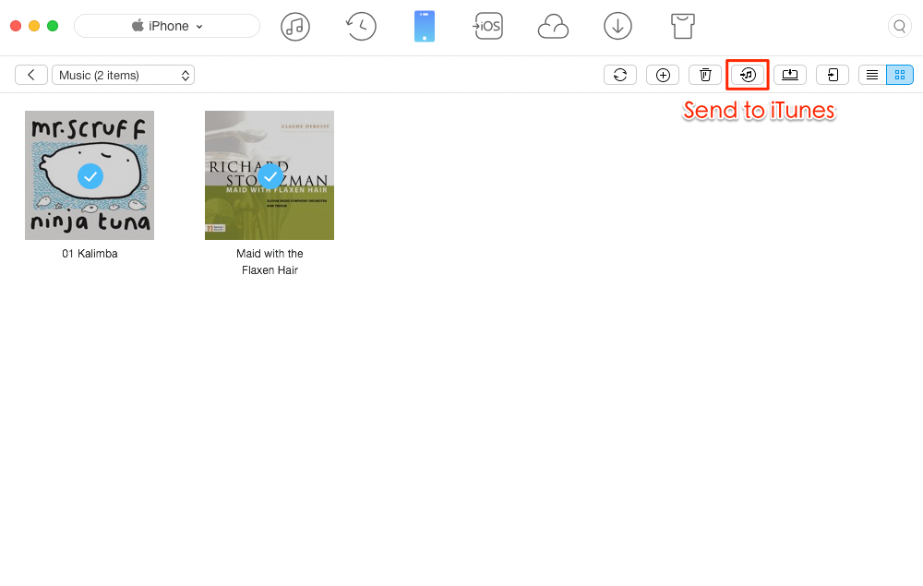Click the Send to computer icon
923x586 pixels.
790,75
